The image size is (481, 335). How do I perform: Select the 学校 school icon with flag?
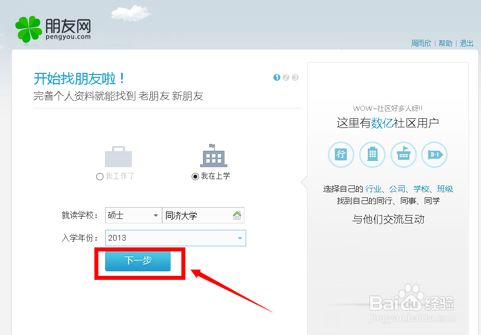point(404,155)
